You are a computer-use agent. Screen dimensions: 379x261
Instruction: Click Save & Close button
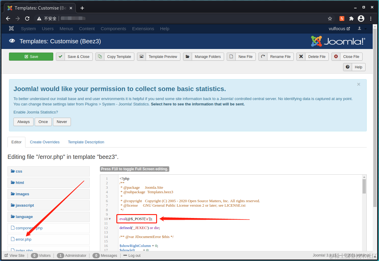[x=74, y=57]
